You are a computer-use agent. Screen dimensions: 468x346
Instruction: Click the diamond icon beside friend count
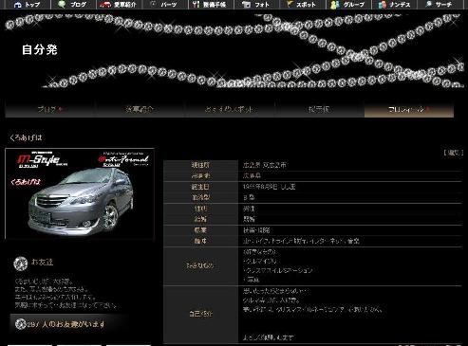pyautogui.click(x=20, y=324)
